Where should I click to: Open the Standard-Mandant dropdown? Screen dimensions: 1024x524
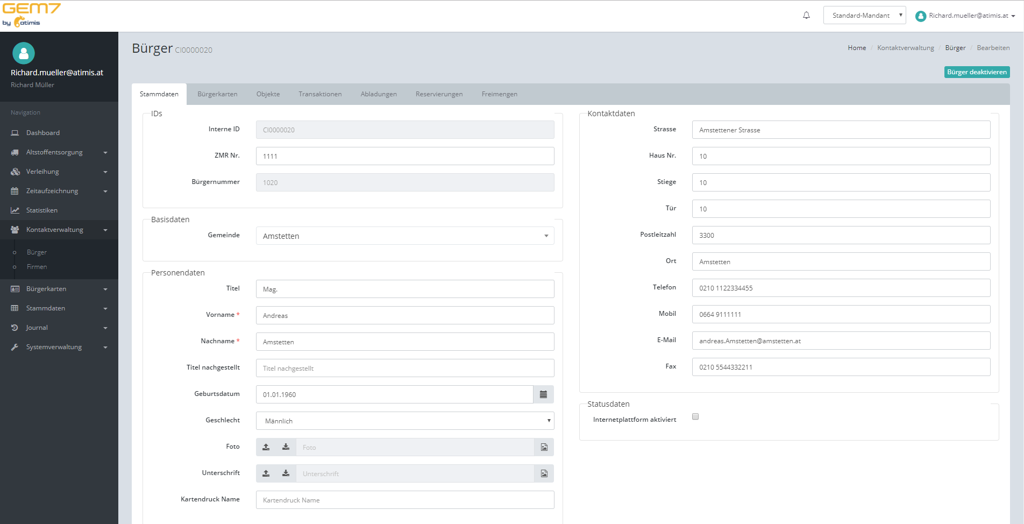(x=865, y=15)
